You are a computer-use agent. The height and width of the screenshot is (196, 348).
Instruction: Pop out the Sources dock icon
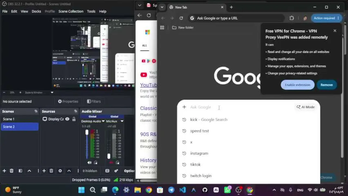tap(76, 111)
